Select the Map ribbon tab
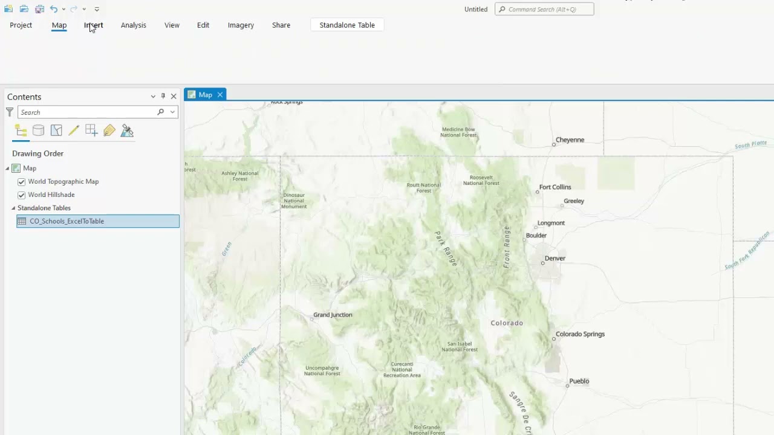This screenshot has width=774, height=435. pos(59,25)
